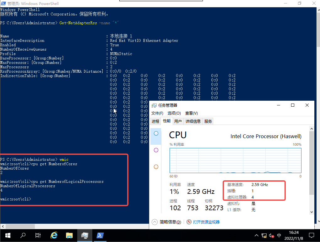Select the memory graph thumbnail in sidebar
Viewport: 320px width, 242px height.
pyautogui.click(x=156, y=150)
